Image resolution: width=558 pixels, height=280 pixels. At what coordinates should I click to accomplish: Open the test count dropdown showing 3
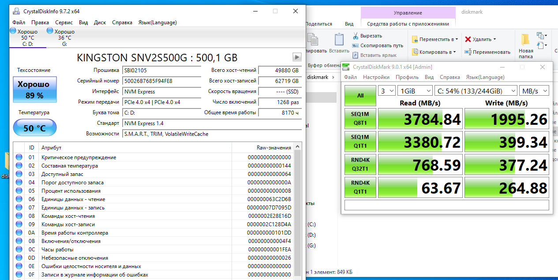click(387, 91)
